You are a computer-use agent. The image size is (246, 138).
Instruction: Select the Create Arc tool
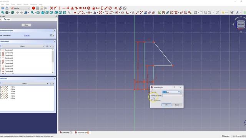point(83,13)
